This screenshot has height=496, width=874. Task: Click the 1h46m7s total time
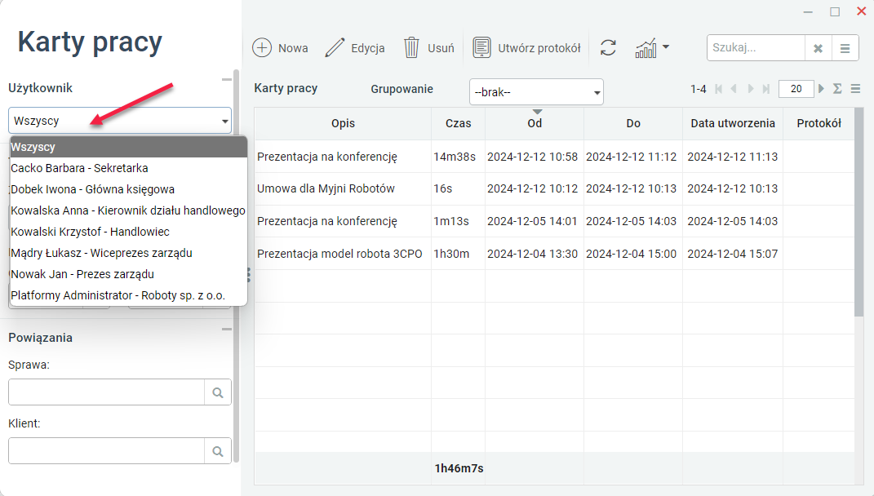tap(459, 469)
